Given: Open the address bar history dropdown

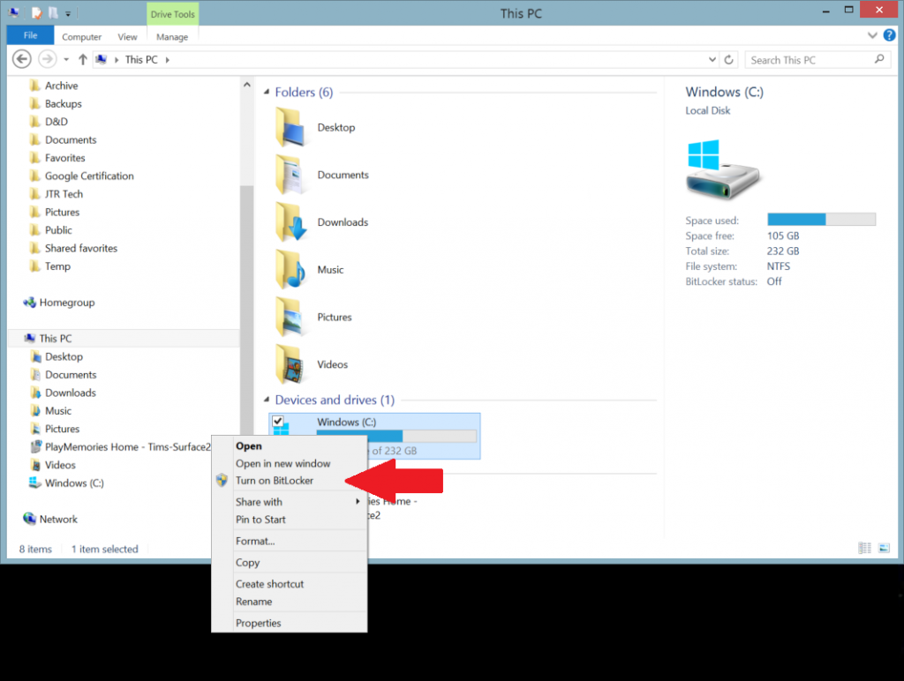Looking at the screenshot, I should (x=712, y=60).
